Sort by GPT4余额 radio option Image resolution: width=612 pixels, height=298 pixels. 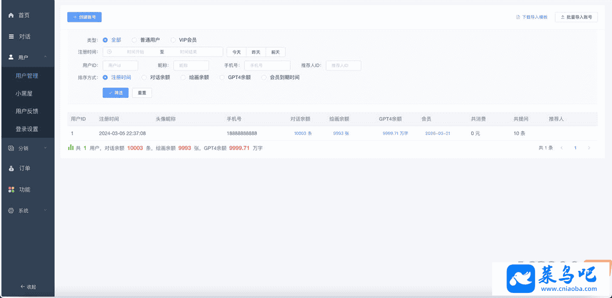coord(222,78)
